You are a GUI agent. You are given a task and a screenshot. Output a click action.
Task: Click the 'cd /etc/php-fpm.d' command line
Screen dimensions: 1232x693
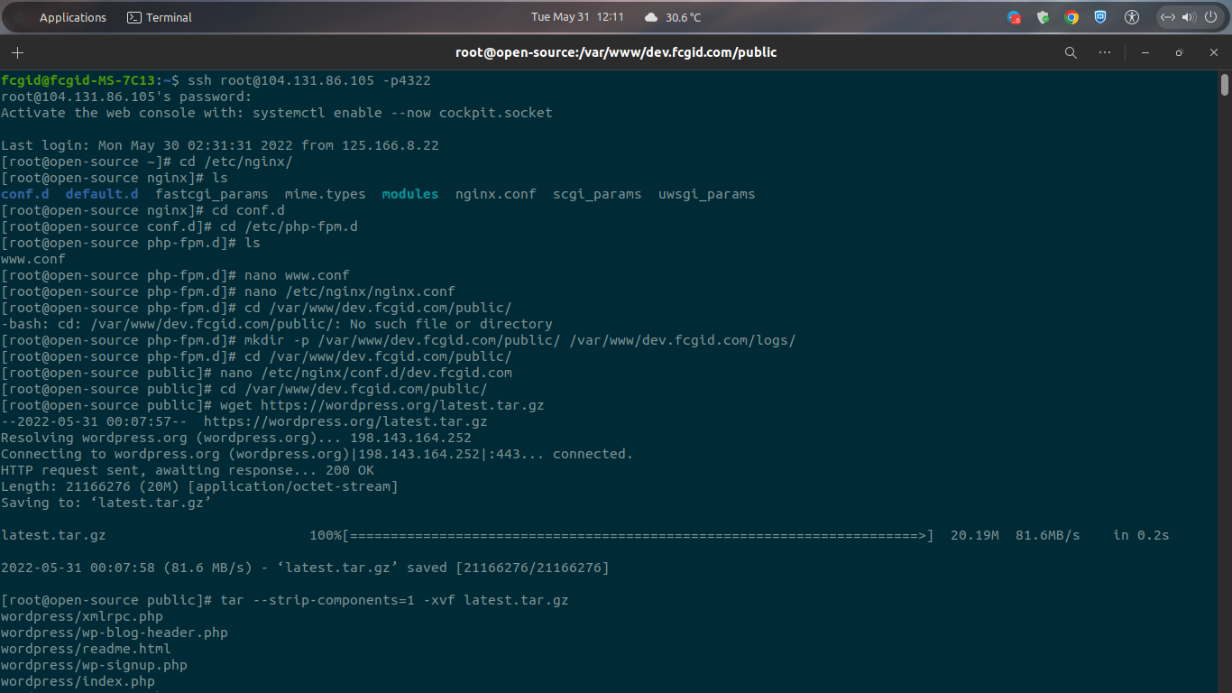click(x=179, y=226)
